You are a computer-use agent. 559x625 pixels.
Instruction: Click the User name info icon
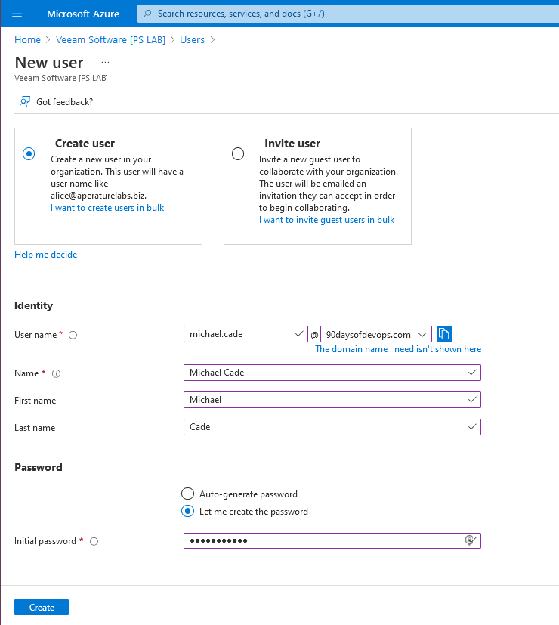73,335
